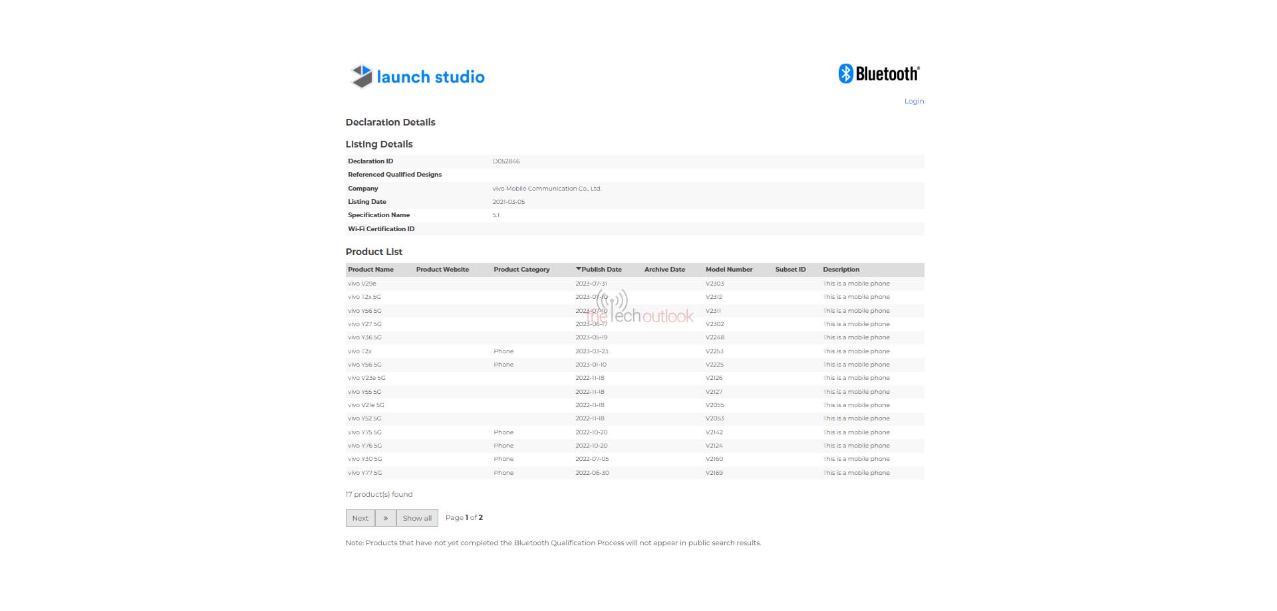Sort by the Subset ID column header
This screenshot has width=1277, height=611.
tap(790, 270)
